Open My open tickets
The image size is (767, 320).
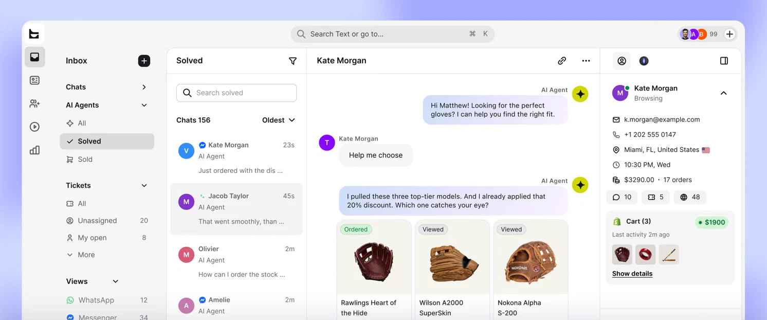pyautogui.click(x=107, y=238)
